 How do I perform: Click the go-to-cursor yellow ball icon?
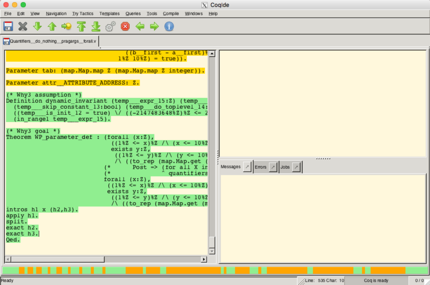(x=67, y=27)
